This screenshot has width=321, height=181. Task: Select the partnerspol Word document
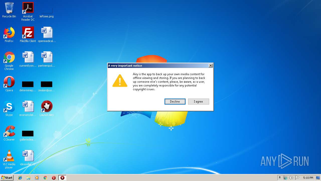47,59
